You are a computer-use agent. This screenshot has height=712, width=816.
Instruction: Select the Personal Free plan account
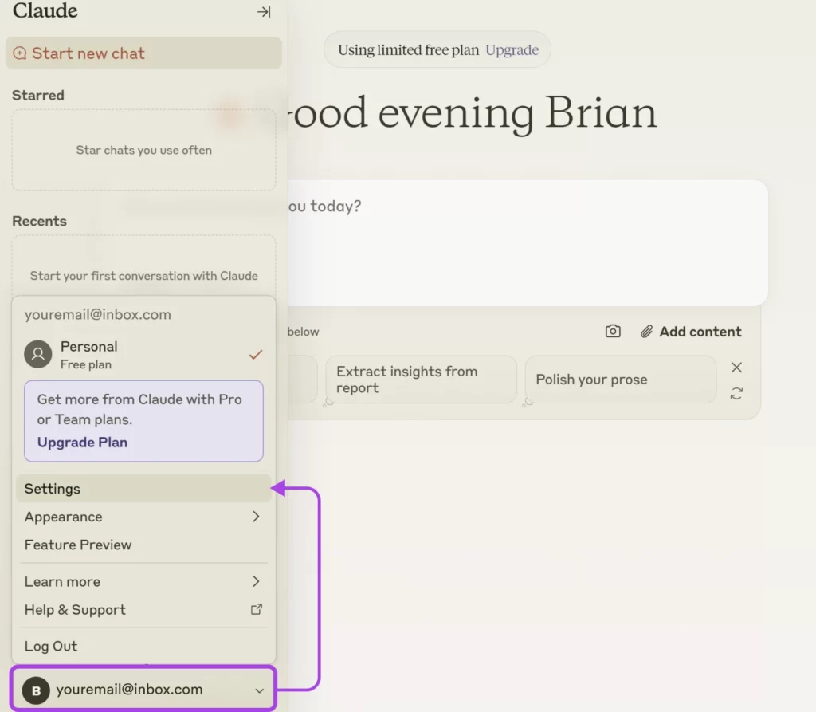(143, 355)
